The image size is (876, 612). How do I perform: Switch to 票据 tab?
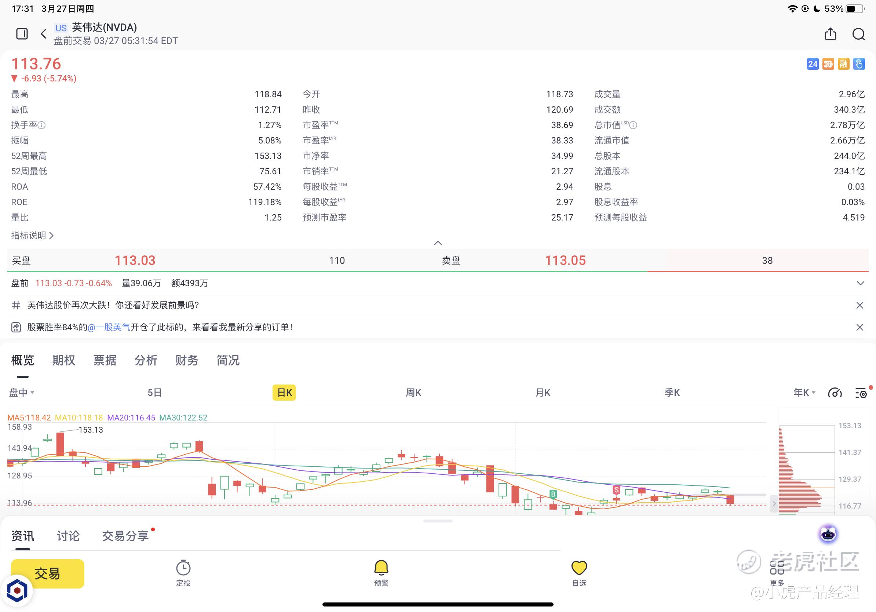(x=105, y=360)
